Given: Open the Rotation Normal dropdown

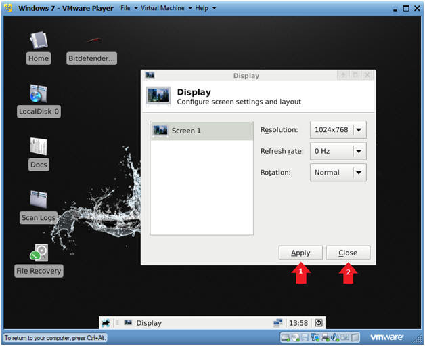Looking at the screenshot, I should pyautogui.click(x=338, y=173).
